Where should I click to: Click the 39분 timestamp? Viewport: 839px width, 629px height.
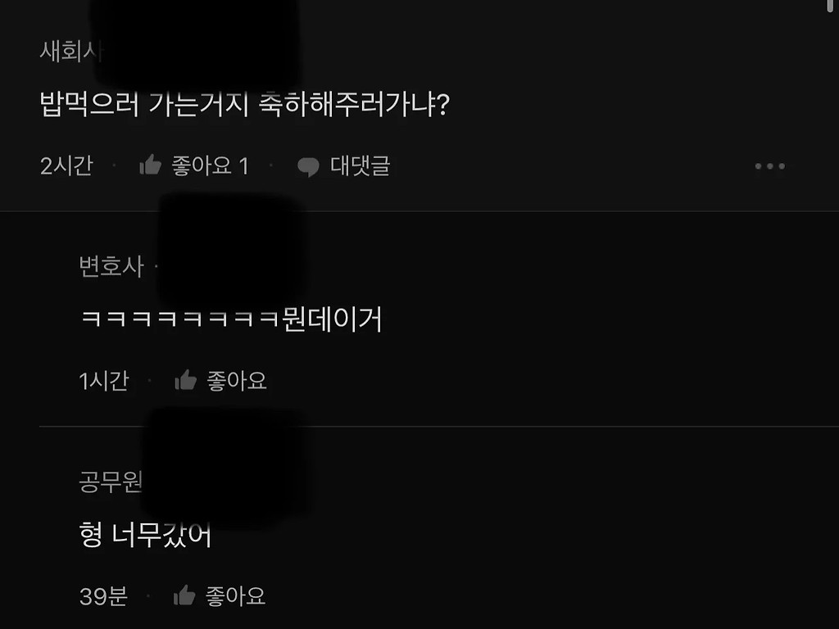(x=103, y=596)
